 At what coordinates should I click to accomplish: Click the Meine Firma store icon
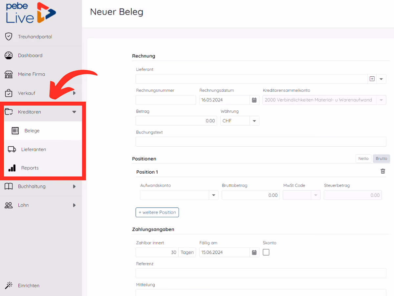click(9, 74)
